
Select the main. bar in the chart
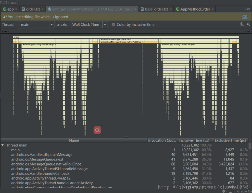[126, 37]
